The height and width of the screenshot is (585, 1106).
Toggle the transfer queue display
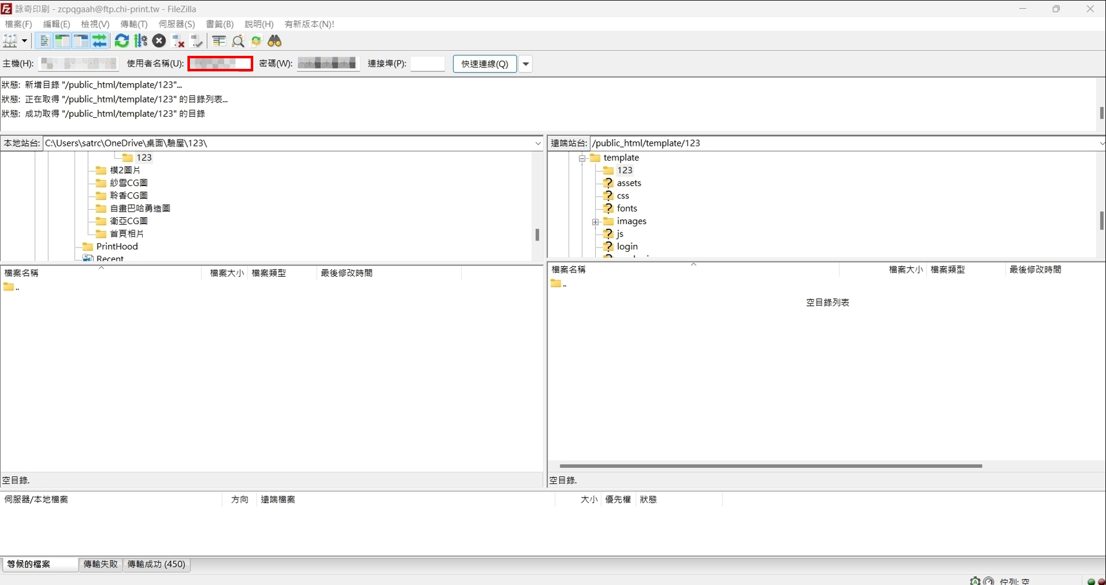[x=99, y=41]
